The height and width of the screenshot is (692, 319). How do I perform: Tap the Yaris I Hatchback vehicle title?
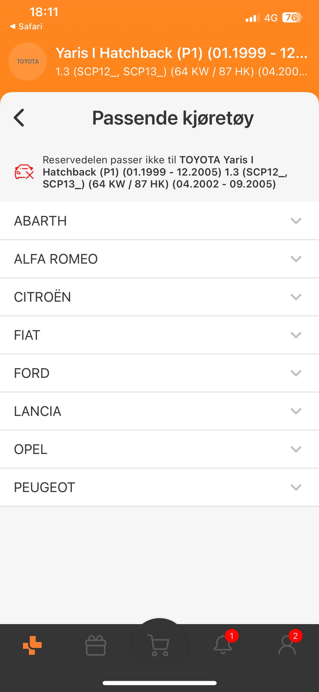181,53
